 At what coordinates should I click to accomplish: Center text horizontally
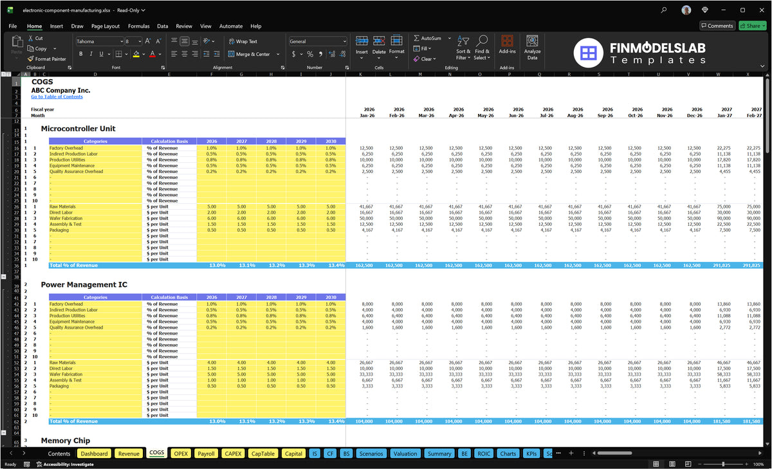[185, 54]
